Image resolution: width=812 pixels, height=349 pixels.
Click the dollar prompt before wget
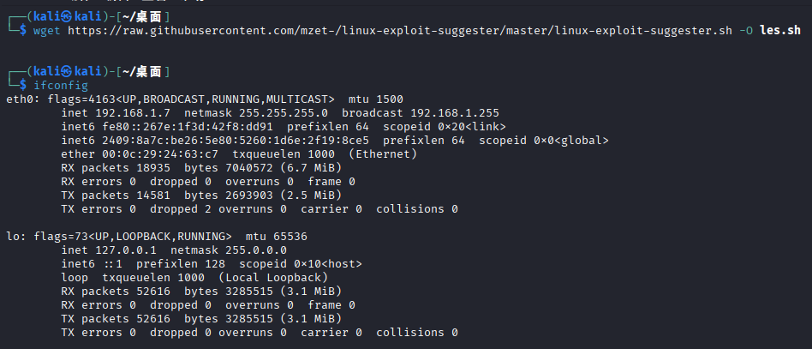click(x=23, y=30)
